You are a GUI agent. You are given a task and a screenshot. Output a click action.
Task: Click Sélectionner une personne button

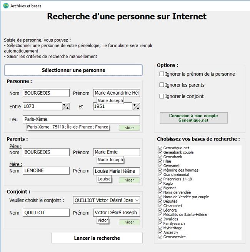(73, 70)
